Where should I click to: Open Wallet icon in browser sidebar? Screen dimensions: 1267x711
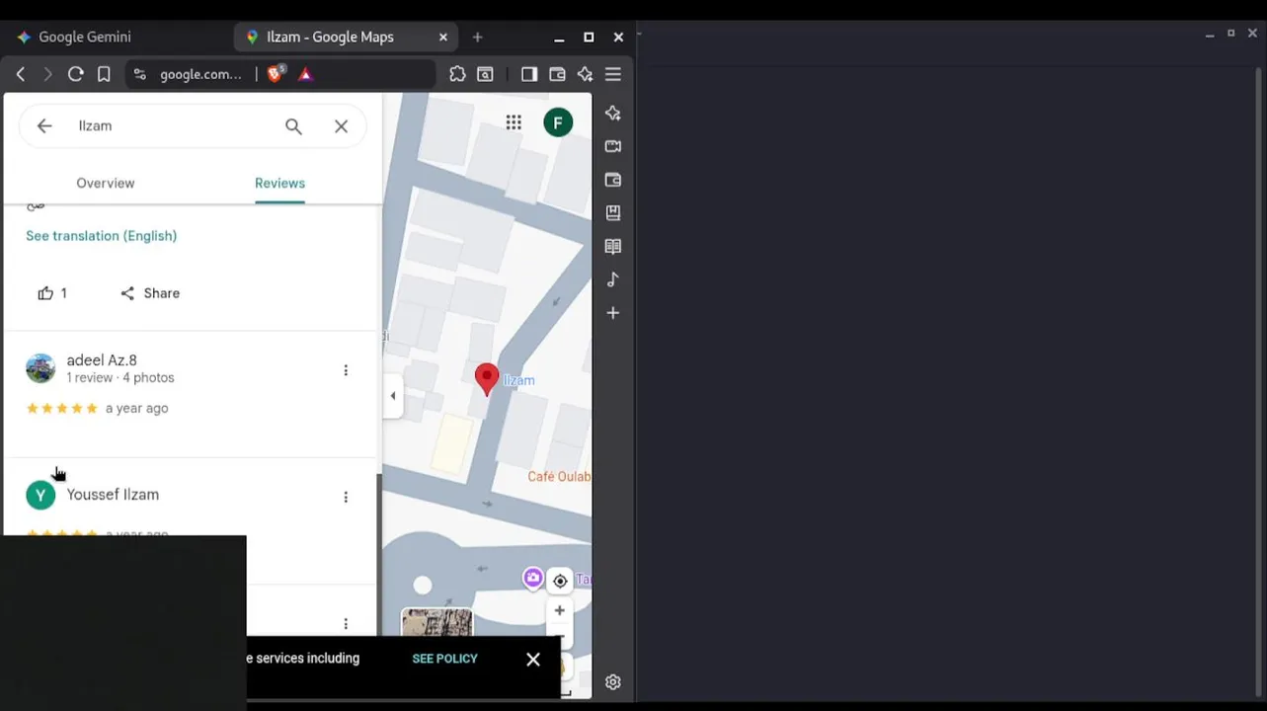click(x=613, y=180)
